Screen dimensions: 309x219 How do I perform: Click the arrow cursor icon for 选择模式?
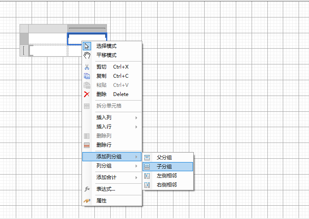(87, 46)
